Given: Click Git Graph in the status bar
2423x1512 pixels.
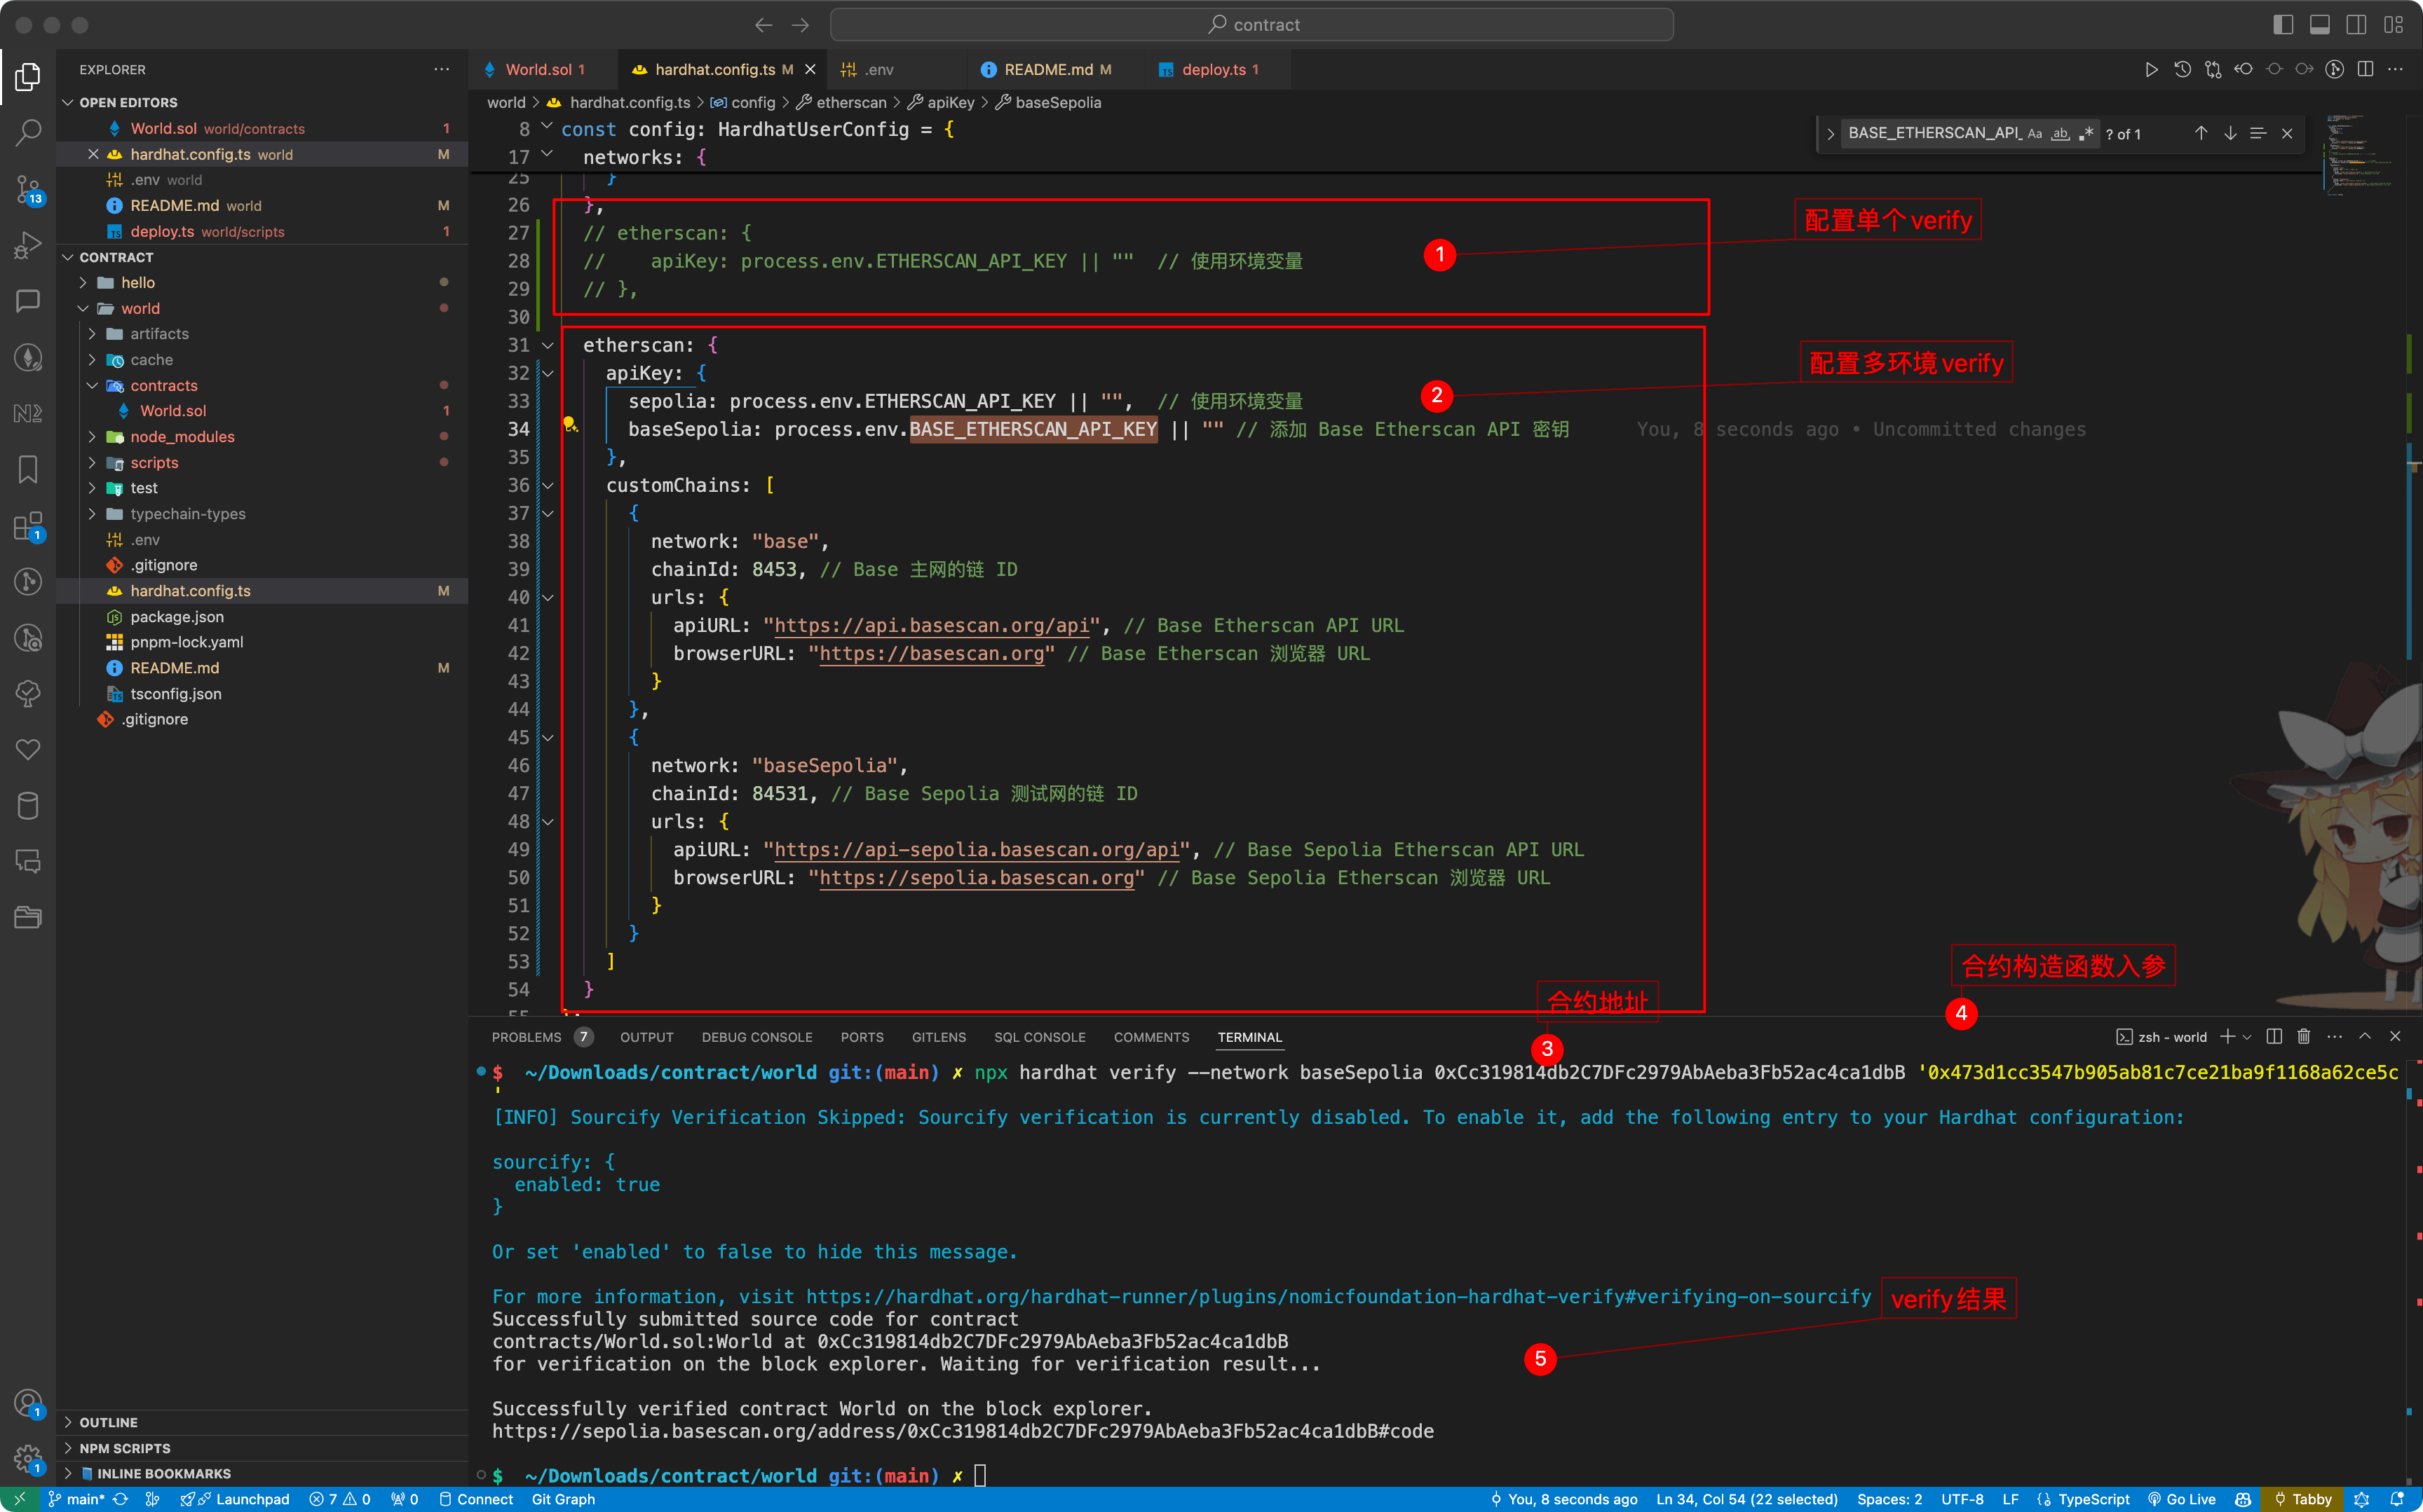Looking at the screenshot, I should pos(563,1499).
